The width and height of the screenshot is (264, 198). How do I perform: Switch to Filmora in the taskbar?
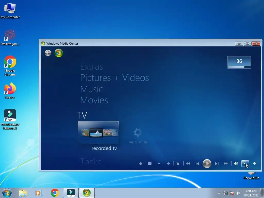pyautogui.click(x=71, y=193)
